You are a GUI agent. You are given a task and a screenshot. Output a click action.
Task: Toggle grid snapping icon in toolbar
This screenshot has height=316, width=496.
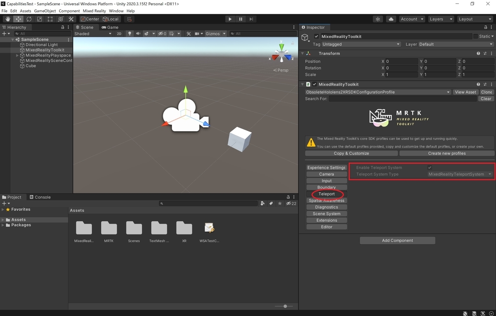tap(129, 19)
